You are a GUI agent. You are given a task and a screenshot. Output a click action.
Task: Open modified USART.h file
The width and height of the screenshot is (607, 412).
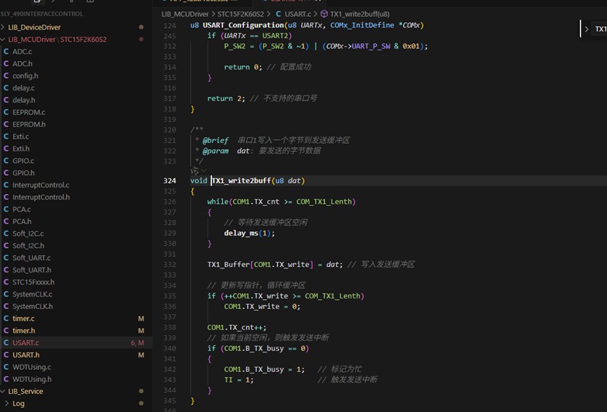pos(26,355)
